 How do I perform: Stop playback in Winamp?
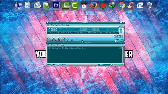point(60,39)
